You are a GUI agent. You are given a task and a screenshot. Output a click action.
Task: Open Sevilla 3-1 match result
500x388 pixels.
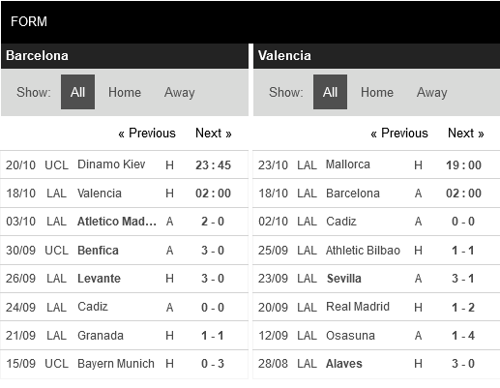pos(376,279)
